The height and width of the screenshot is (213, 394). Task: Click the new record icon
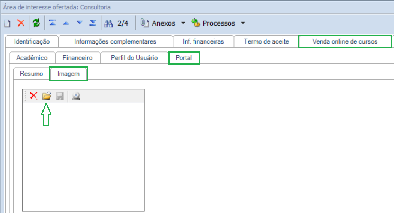[x=7, y=23]
